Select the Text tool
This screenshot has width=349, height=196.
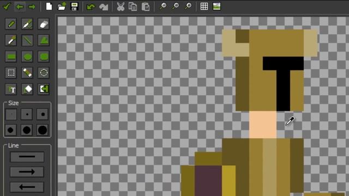coord(11,89)
